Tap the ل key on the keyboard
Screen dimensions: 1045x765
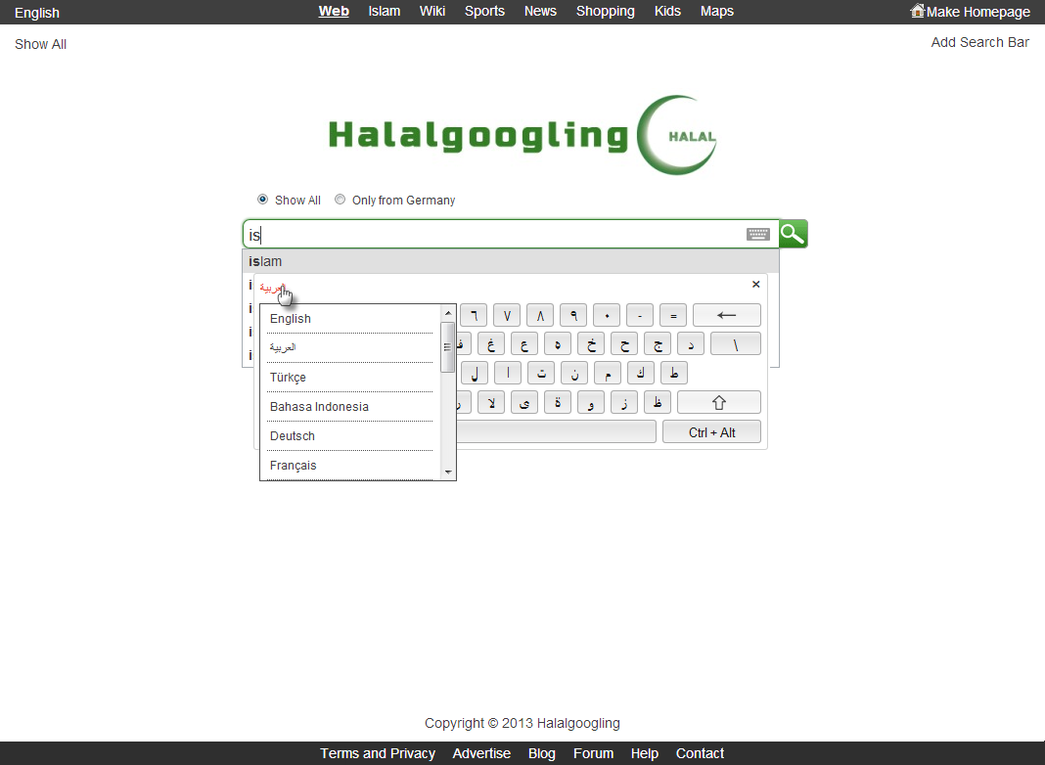pos(475,373)
